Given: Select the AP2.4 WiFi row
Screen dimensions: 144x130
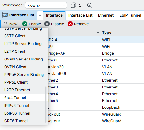Looking at the screenshot, I should [x=96, y=40].
